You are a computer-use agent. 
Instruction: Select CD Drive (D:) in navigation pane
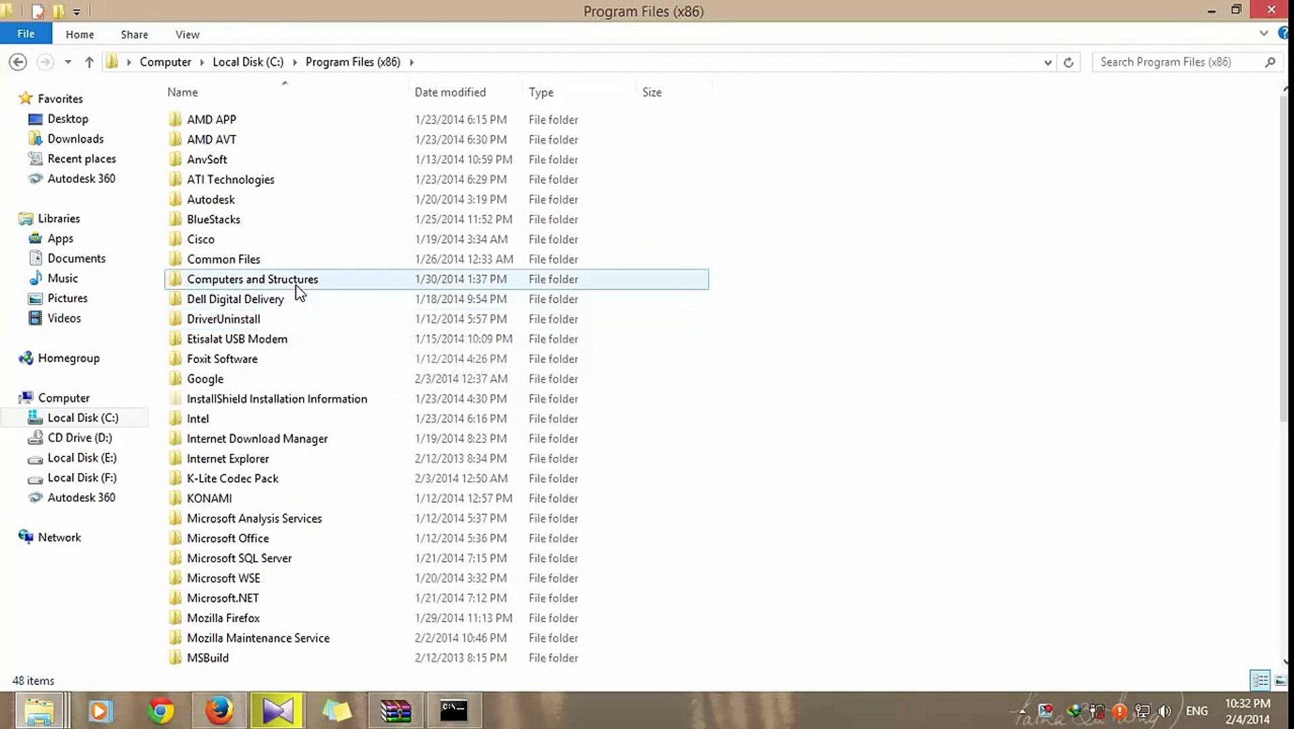[x=80, y=437]
